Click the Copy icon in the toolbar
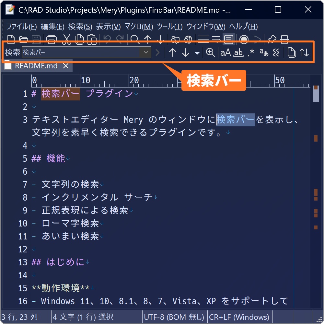 [80, 39]
